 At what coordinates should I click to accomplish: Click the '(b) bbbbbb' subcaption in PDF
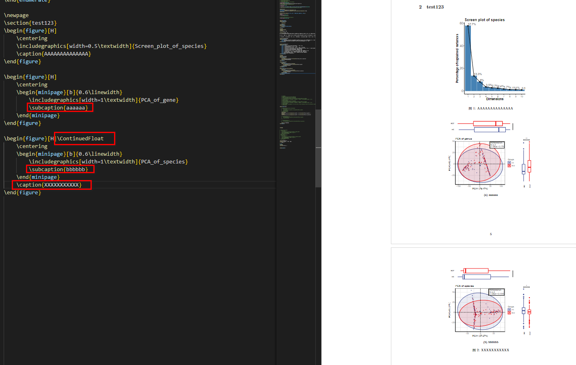491,342
